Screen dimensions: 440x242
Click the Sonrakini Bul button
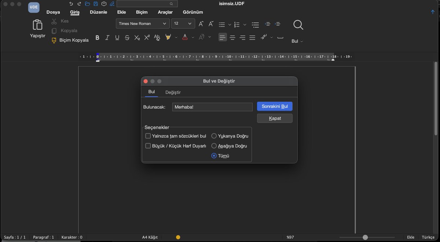(x=275, y=107)
